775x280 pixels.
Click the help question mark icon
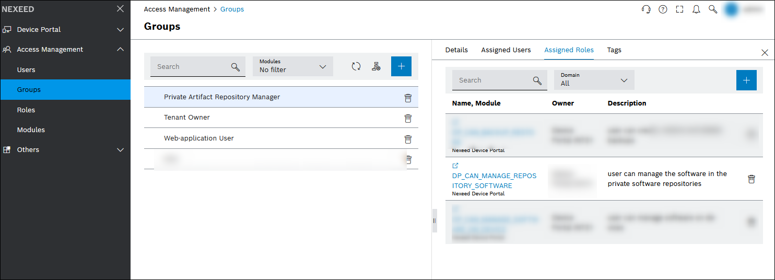click(x=663, y=9)
